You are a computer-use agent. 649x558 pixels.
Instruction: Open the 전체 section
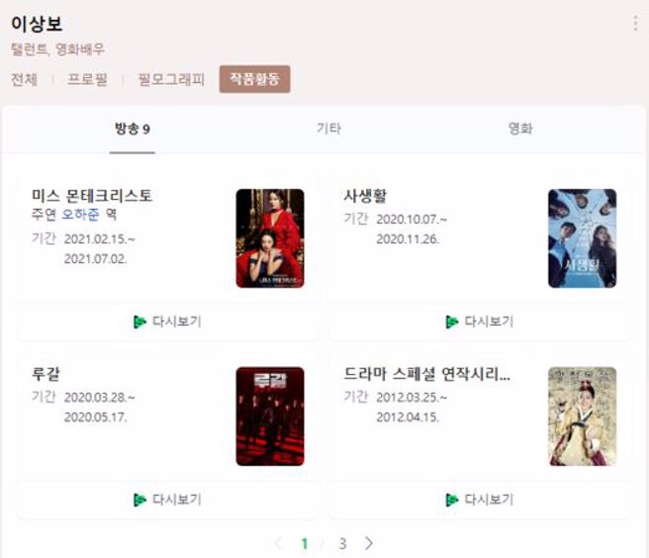click(x=24, y=79)
